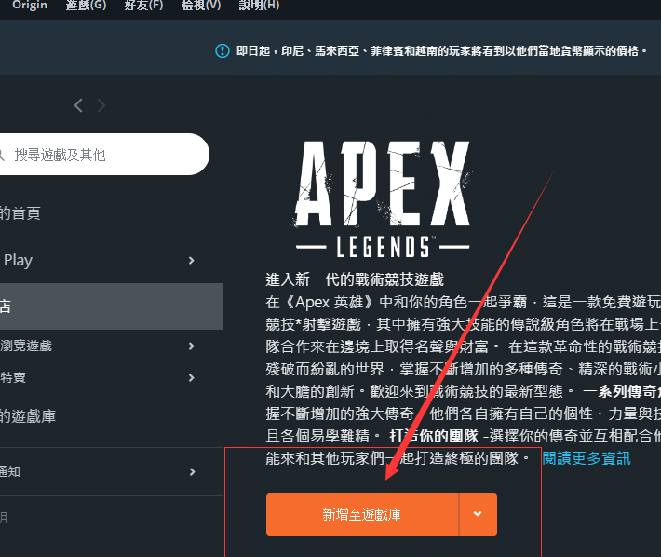
Task: Open the 遊戲(G) menu
Action: pos(87,6)
